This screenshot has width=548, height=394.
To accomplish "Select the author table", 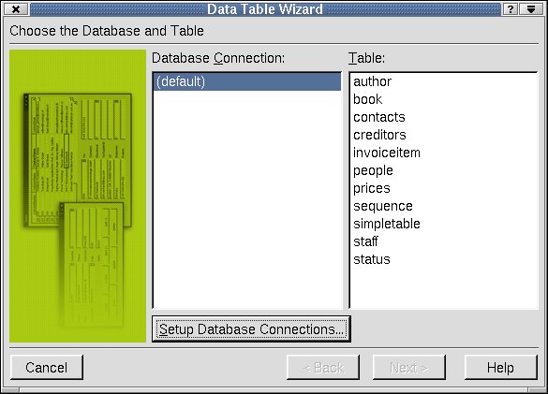I will tap(372, 81).
